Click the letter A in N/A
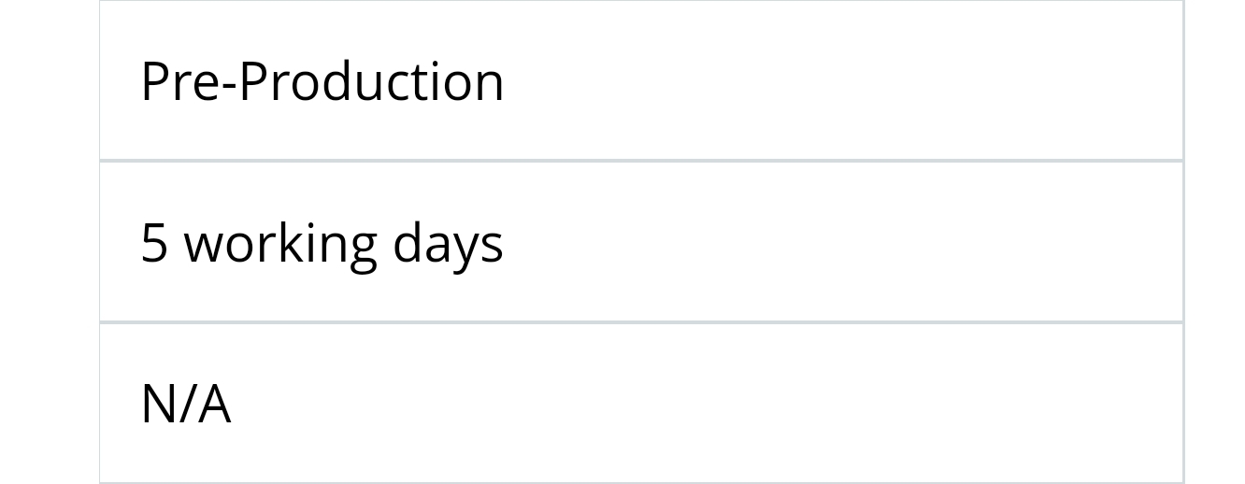The height and width of the screenshot is (484, 1245). click(x=213, y=405)
